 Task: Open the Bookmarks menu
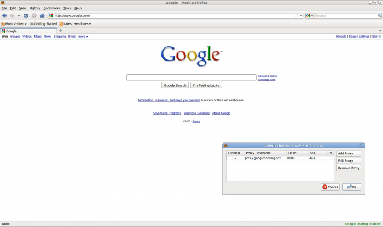point(52,8)
